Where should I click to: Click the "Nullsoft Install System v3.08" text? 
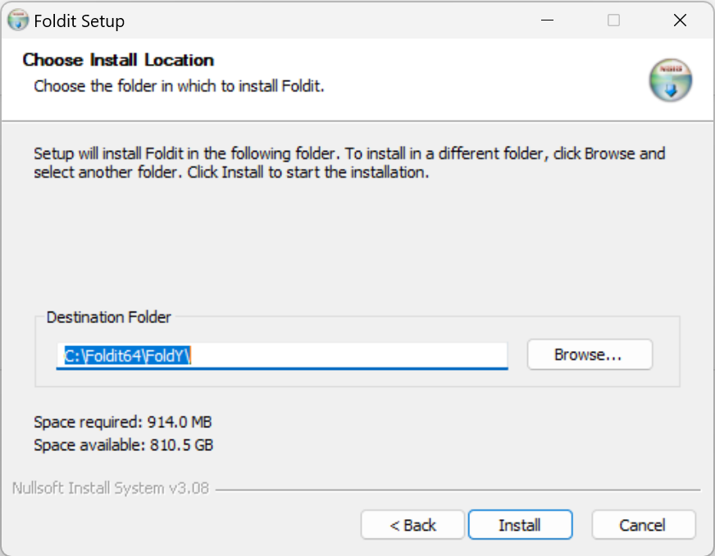tap(111, 489)
